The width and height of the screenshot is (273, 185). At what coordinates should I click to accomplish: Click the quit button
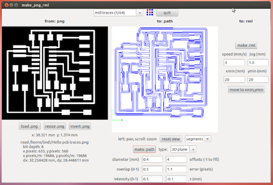pos(167,13)
